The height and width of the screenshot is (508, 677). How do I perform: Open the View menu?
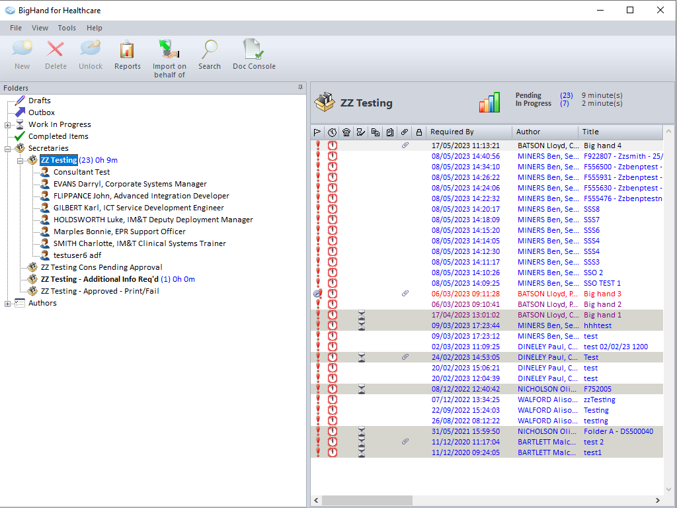point(40,28)
